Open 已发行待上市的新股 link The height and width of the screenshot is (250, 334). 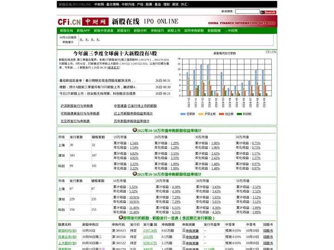[142, 106]
